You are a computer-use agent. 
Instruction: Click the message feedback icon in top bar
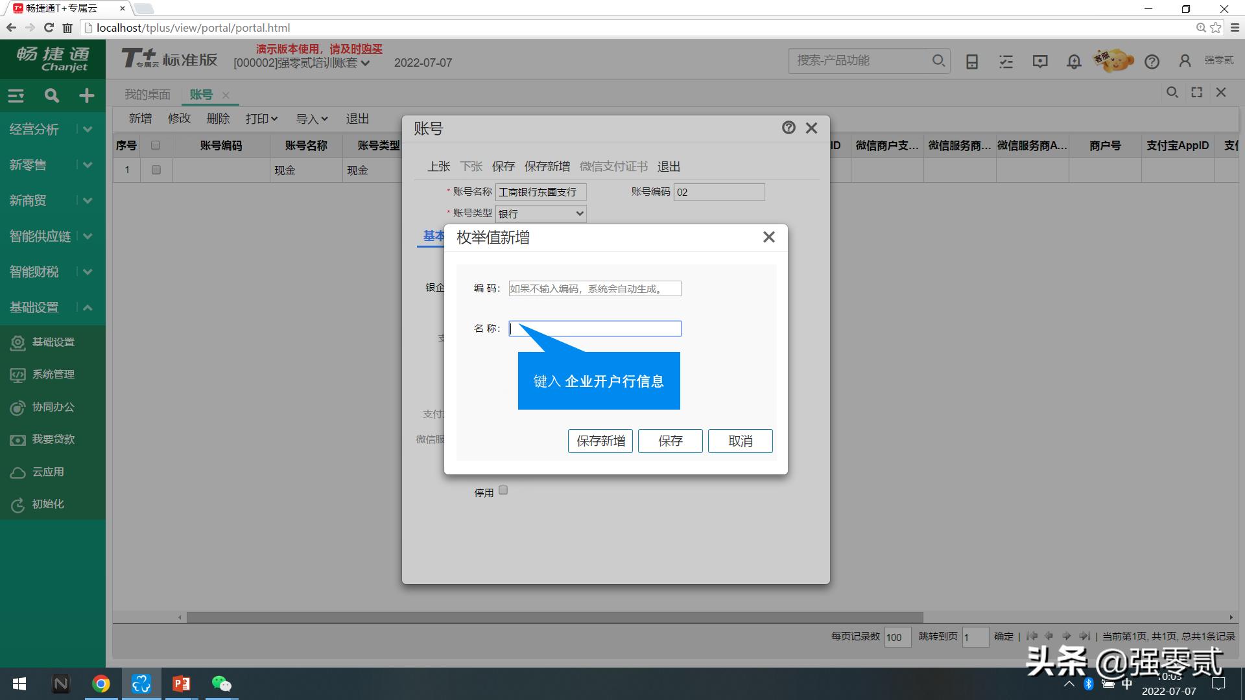click(1039, 61)
